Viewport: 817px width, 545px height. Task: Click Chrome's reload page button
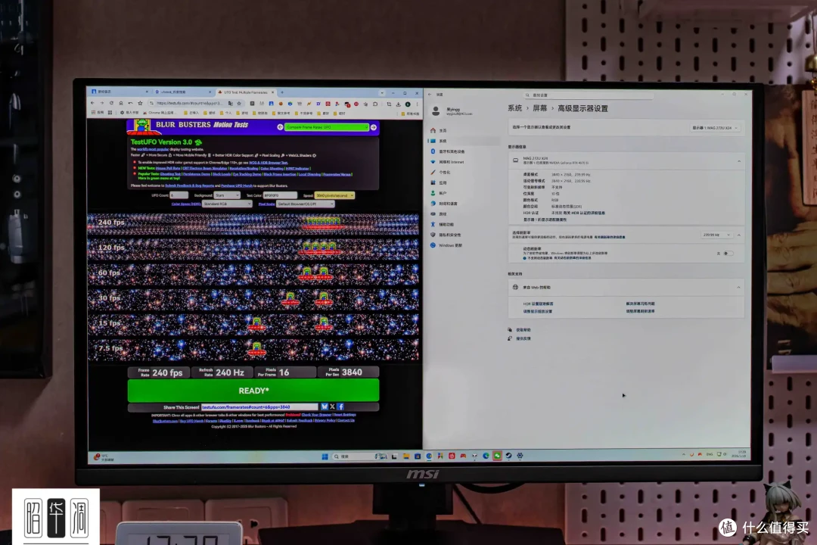tap(111, 103)
